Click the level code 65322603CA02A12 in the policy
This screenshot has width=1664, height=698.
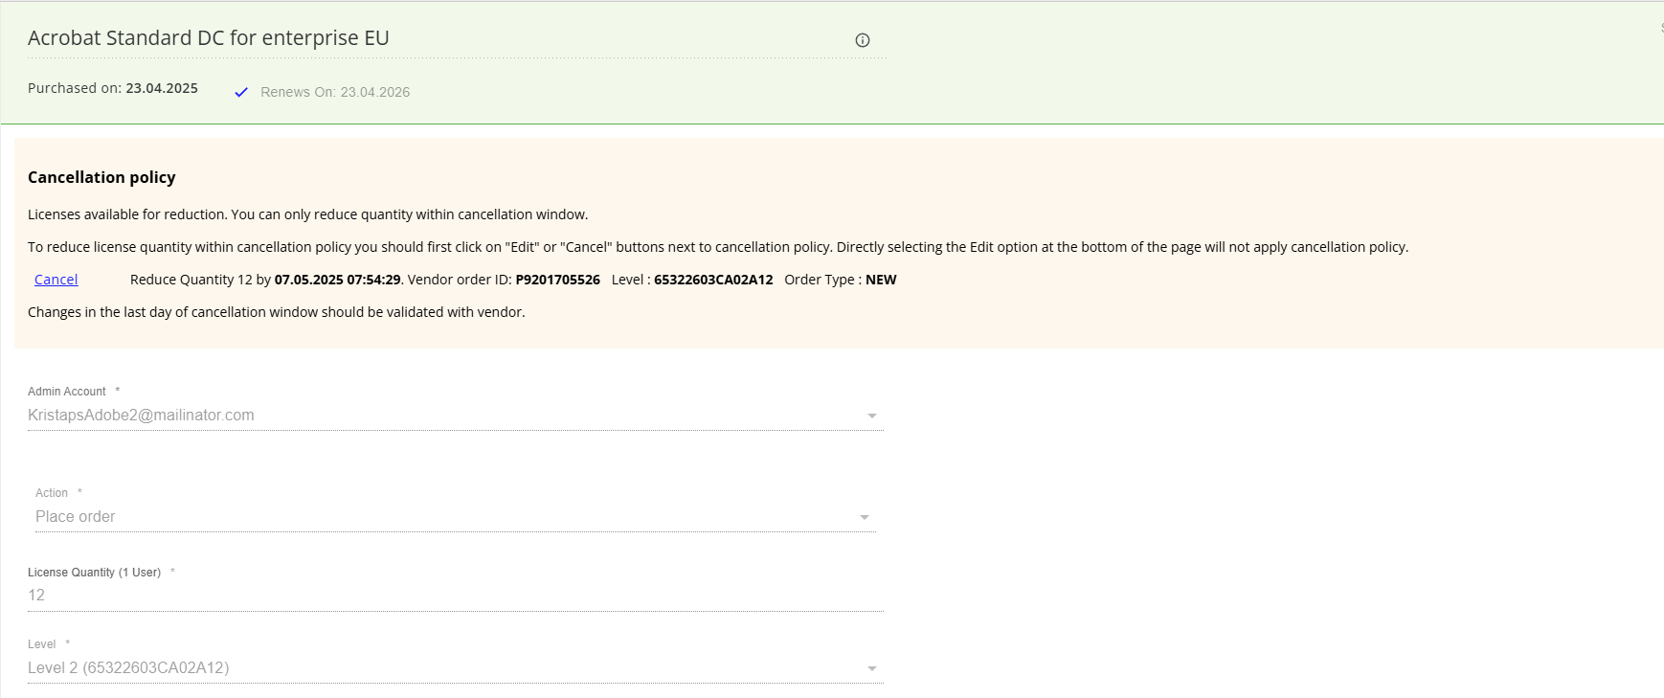[x=713, y=280]
